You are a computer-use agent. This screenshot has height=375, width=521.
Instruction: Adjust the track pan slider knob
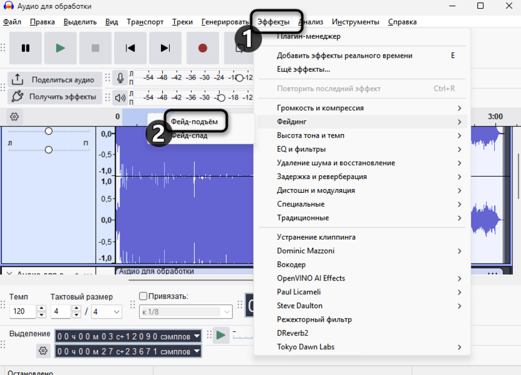pos(48,150)
